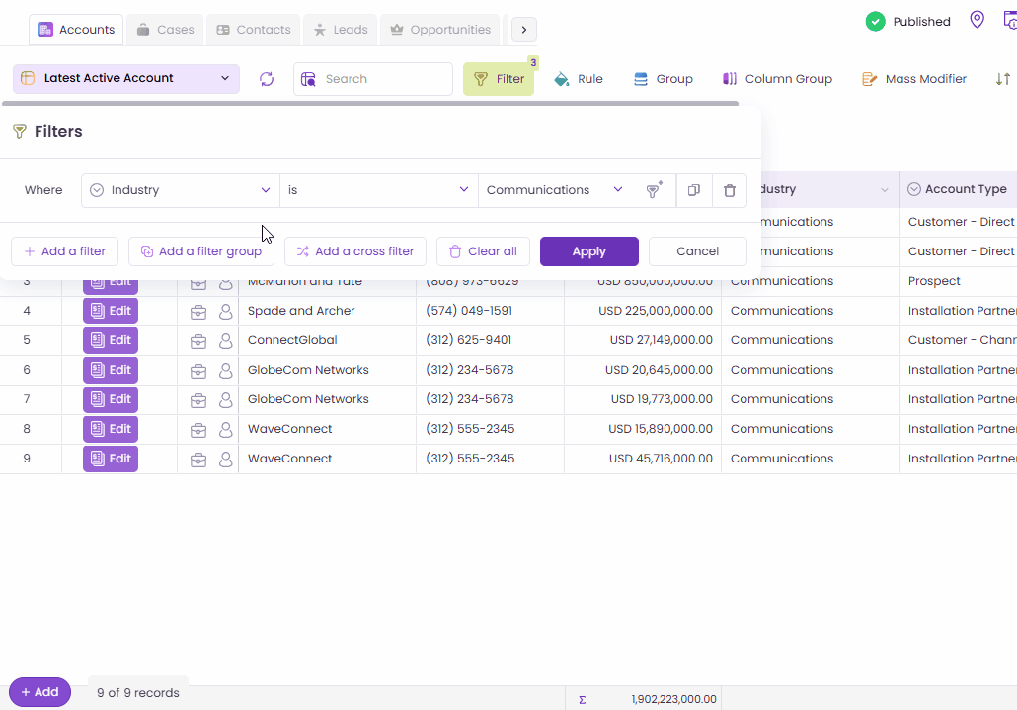Click the refresh icon beside view selector

tap(267, 79)
